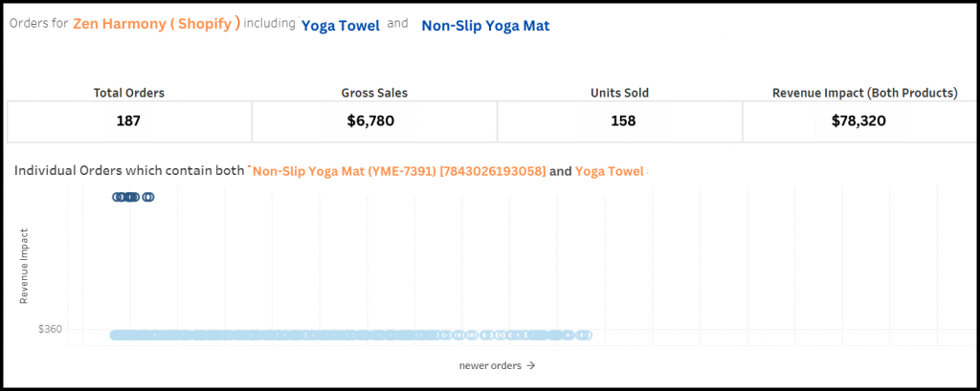The height and width of the screenshot is (391, 980).
Task: Select the leftmost light blue order circle
Action: pos(115,336)
